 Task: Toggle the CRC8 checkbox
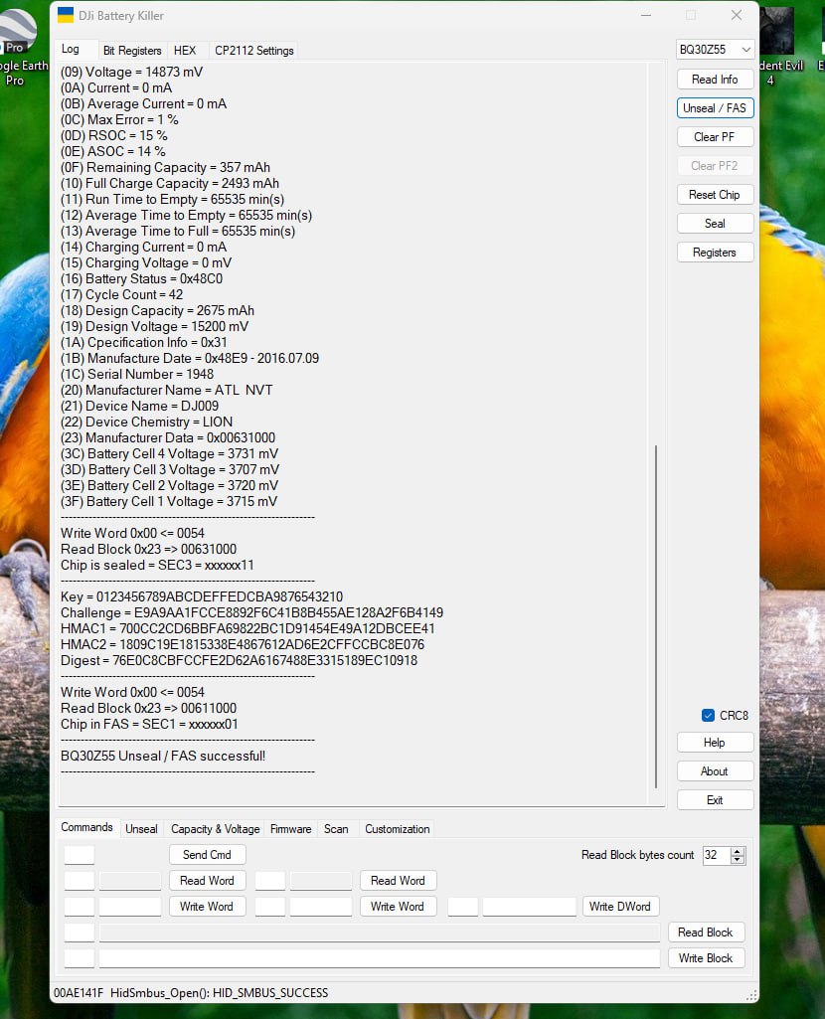[x=708, y=715]
